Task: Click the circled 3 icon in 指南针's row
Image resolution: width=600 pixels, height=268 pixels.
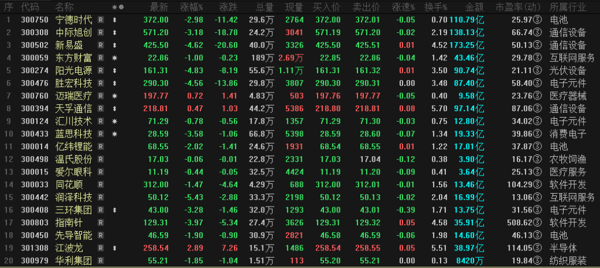Action: (538, 222)
